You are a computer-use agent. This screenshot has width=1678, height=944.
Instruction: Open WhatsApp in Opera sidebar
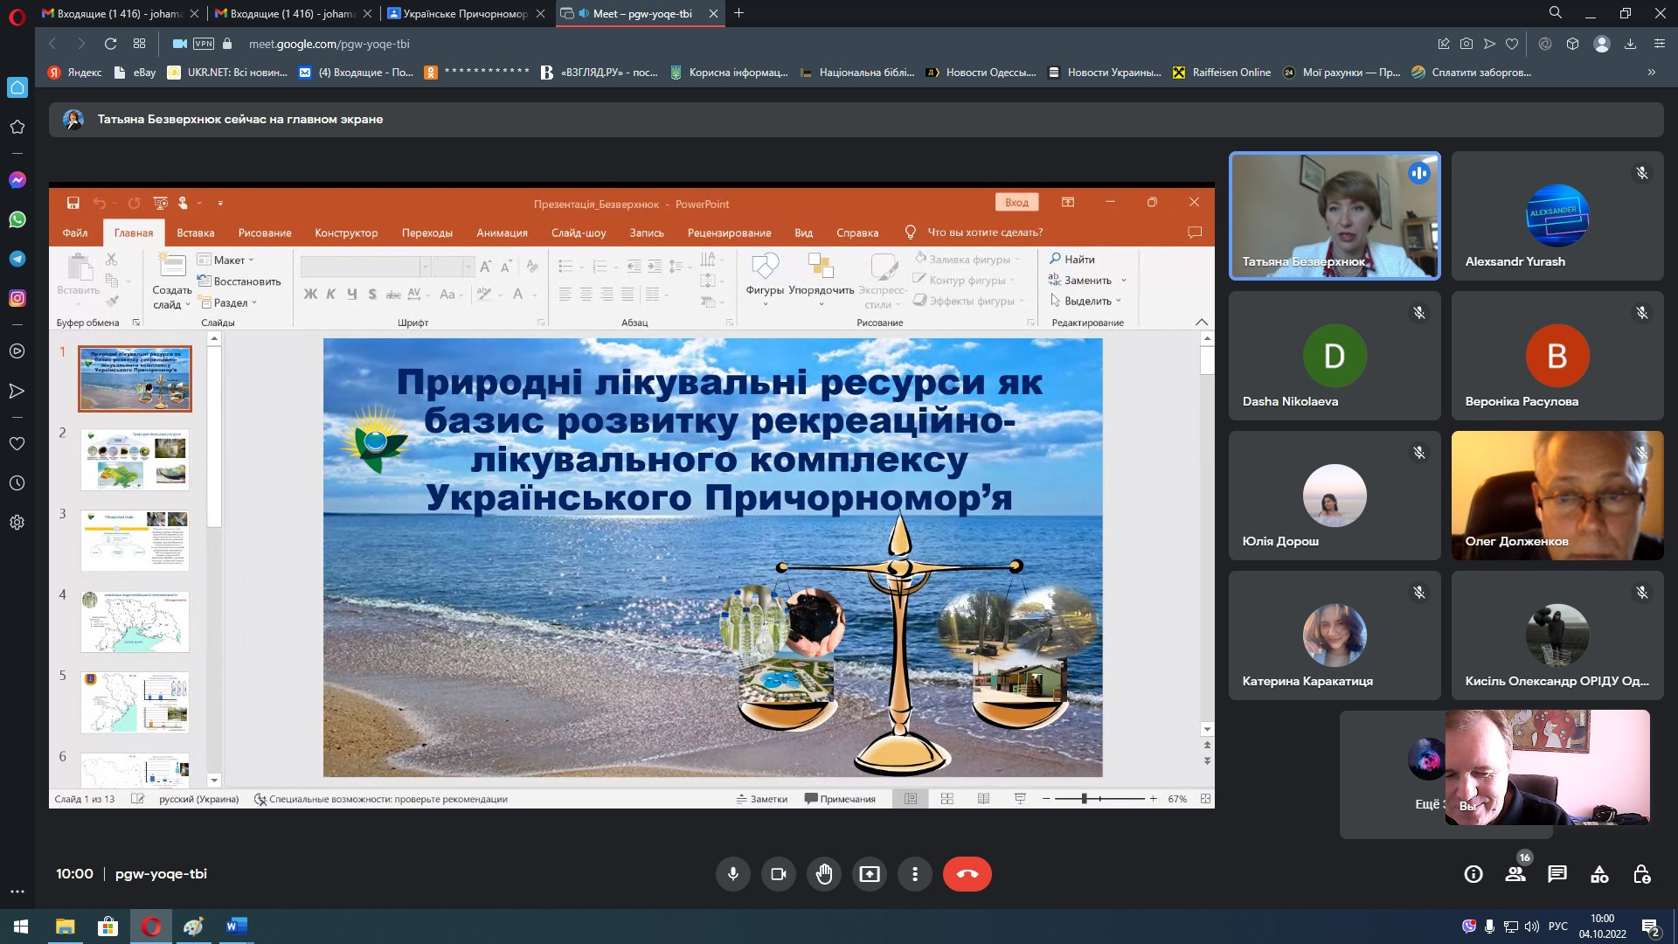click(17, 219)
